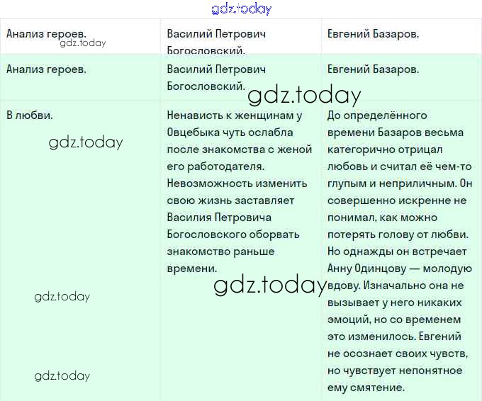This screenshot has width=482, height=401.
Task: Click the large gdz.today watermark below 'времени.'
Action: coord(269,285)
